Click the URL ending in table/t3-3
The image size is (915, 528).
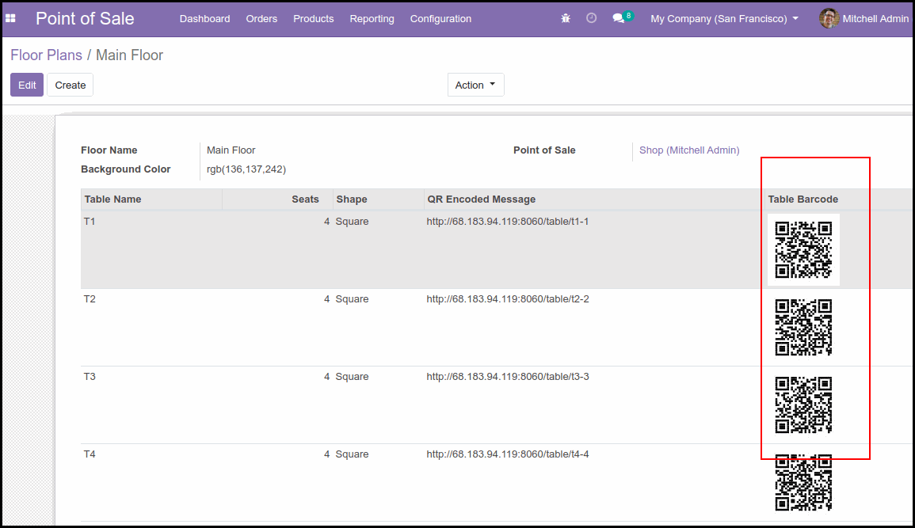(x=508, y=377)
